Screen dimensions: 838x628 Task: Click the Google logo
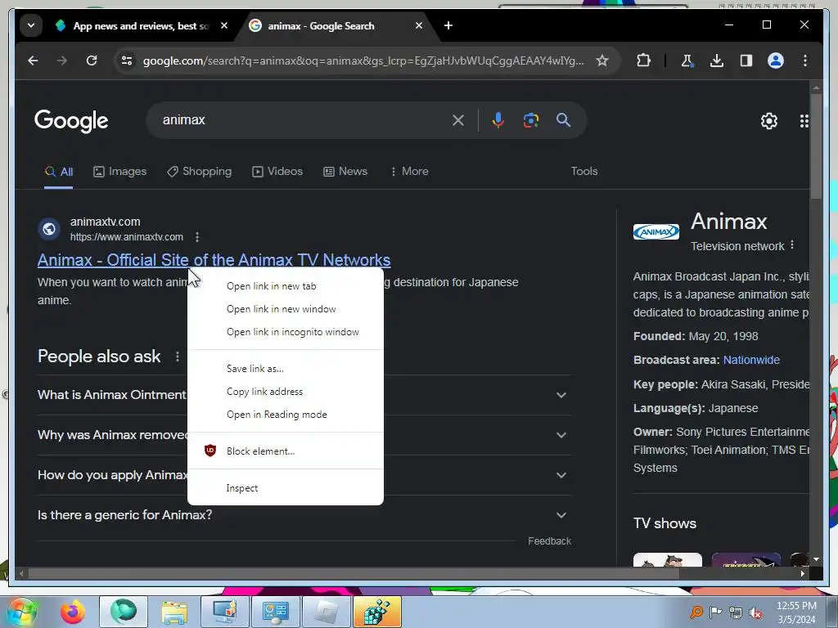pyautogui.click(x=71, y=121)
